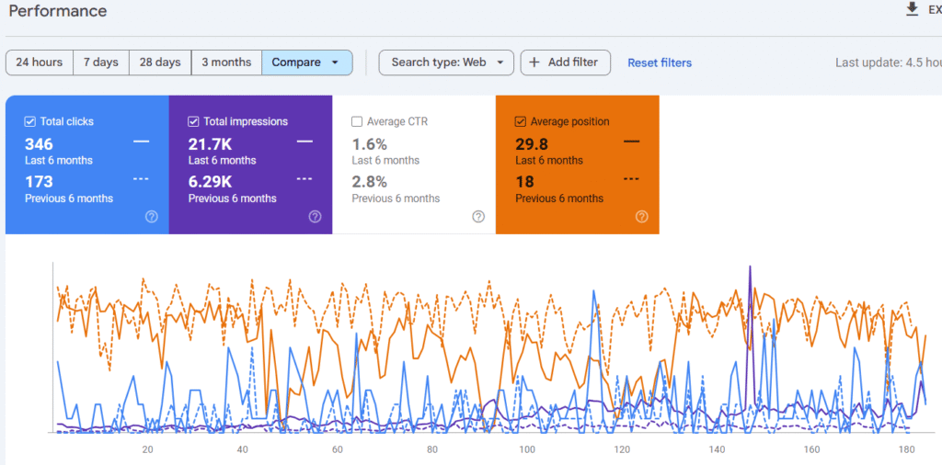Screen dimensions: 942x465
Task: Open the Compare date range dropdown
Action: point(307,62)
